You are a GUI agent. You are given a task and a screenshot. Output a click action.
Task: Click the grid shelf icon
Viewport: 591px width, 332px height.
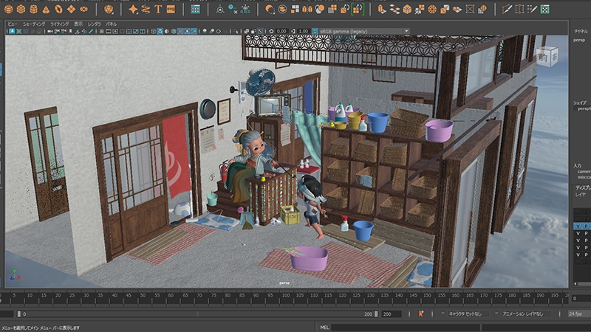195,9
